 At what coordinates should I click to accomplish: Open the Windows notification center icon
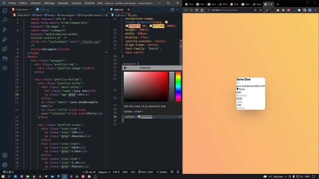[314, 177]
